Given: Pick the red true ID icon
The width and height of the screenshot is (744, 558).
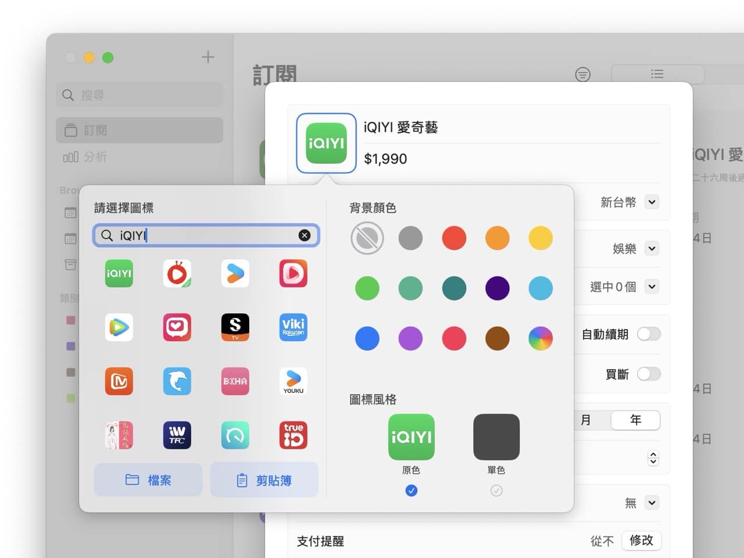Looking at the screenshot, I should click(x=294, y=435).
